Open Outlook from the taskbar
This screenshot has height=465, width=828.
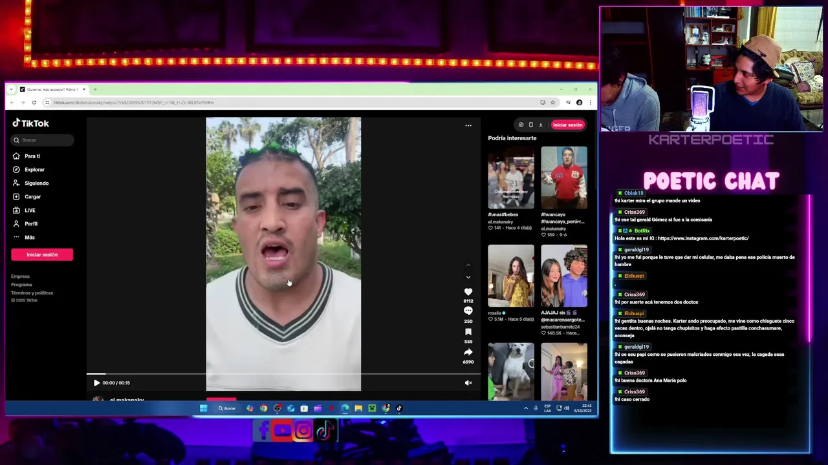coord(290,408)
